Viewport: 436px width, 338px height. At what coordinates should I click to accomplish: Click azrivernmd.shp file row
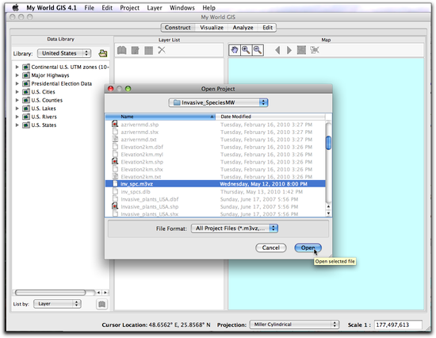(215, 125)
